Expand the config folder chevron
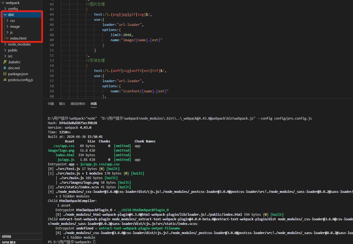Screen dimensions: 353x244 tap(5, 9)
